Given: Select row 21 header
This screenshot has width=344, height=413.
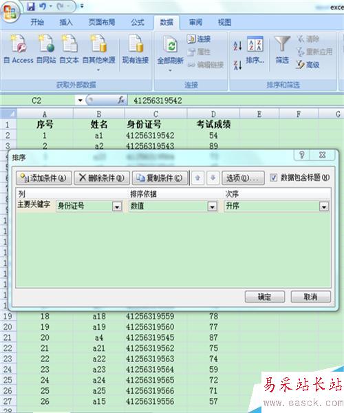Looking at the screenshot, I should click(x=8, y=337).
